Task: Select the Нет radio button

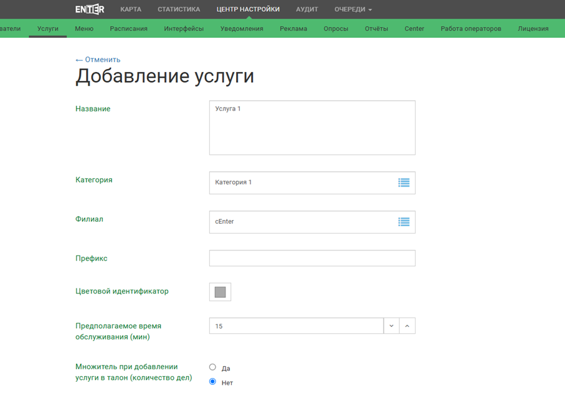Action: [212, 382]
